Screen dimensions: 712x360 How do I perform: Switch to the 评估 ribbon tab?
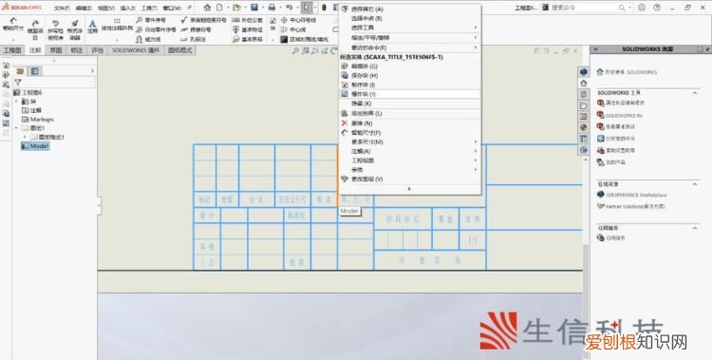[97, 50]
